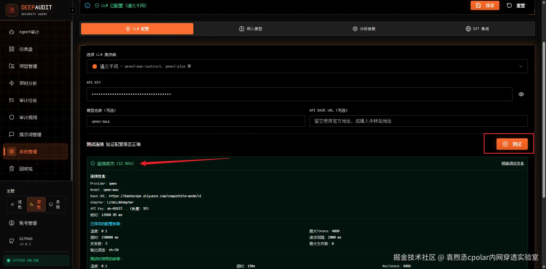Click the 隐藏调试信息 link

click(x=512, y=163)
